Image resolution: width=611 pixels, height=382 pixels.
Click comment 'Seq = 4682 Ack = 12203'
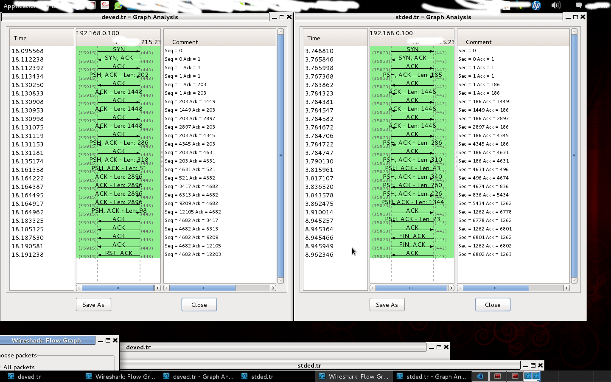point(193,254)
